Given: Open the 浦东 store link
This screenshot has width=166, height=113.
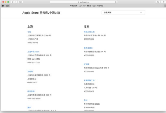Looking at the screenshot, I should (x=29, y=108).
